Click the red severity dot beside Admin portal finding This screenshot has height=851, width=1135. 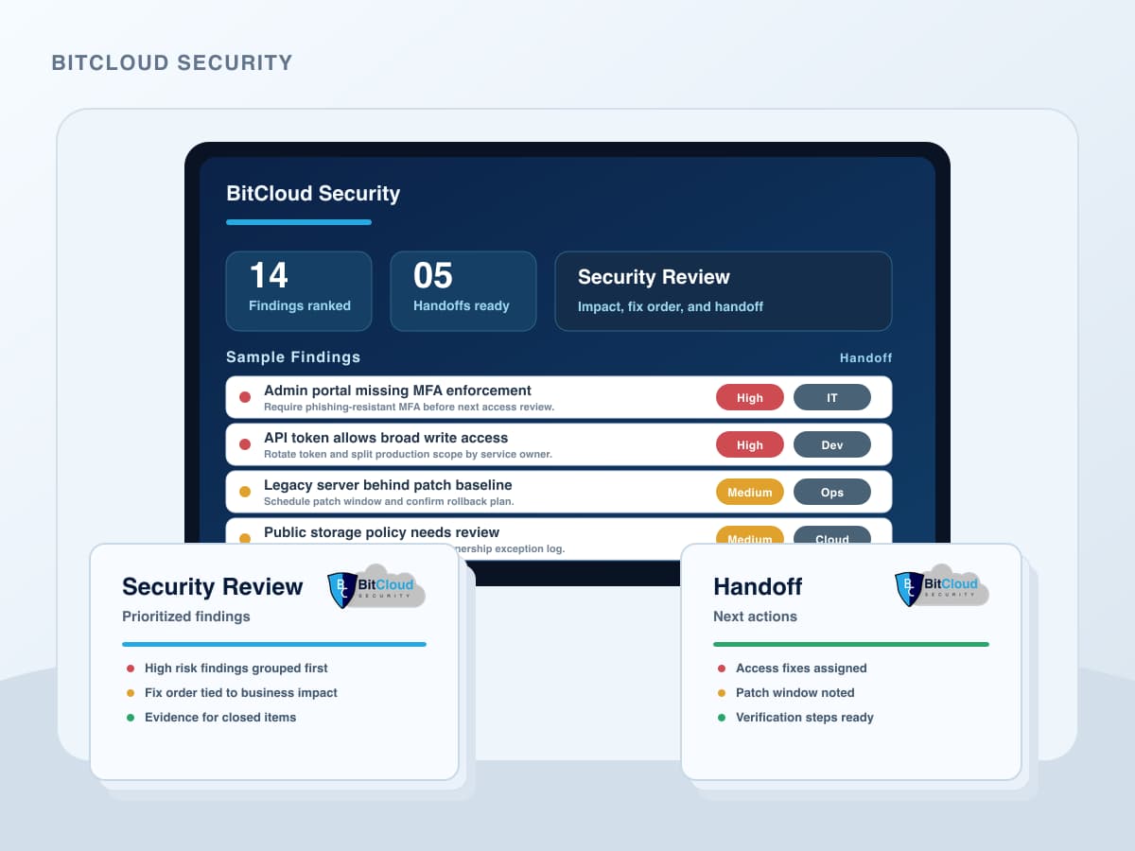245,396
